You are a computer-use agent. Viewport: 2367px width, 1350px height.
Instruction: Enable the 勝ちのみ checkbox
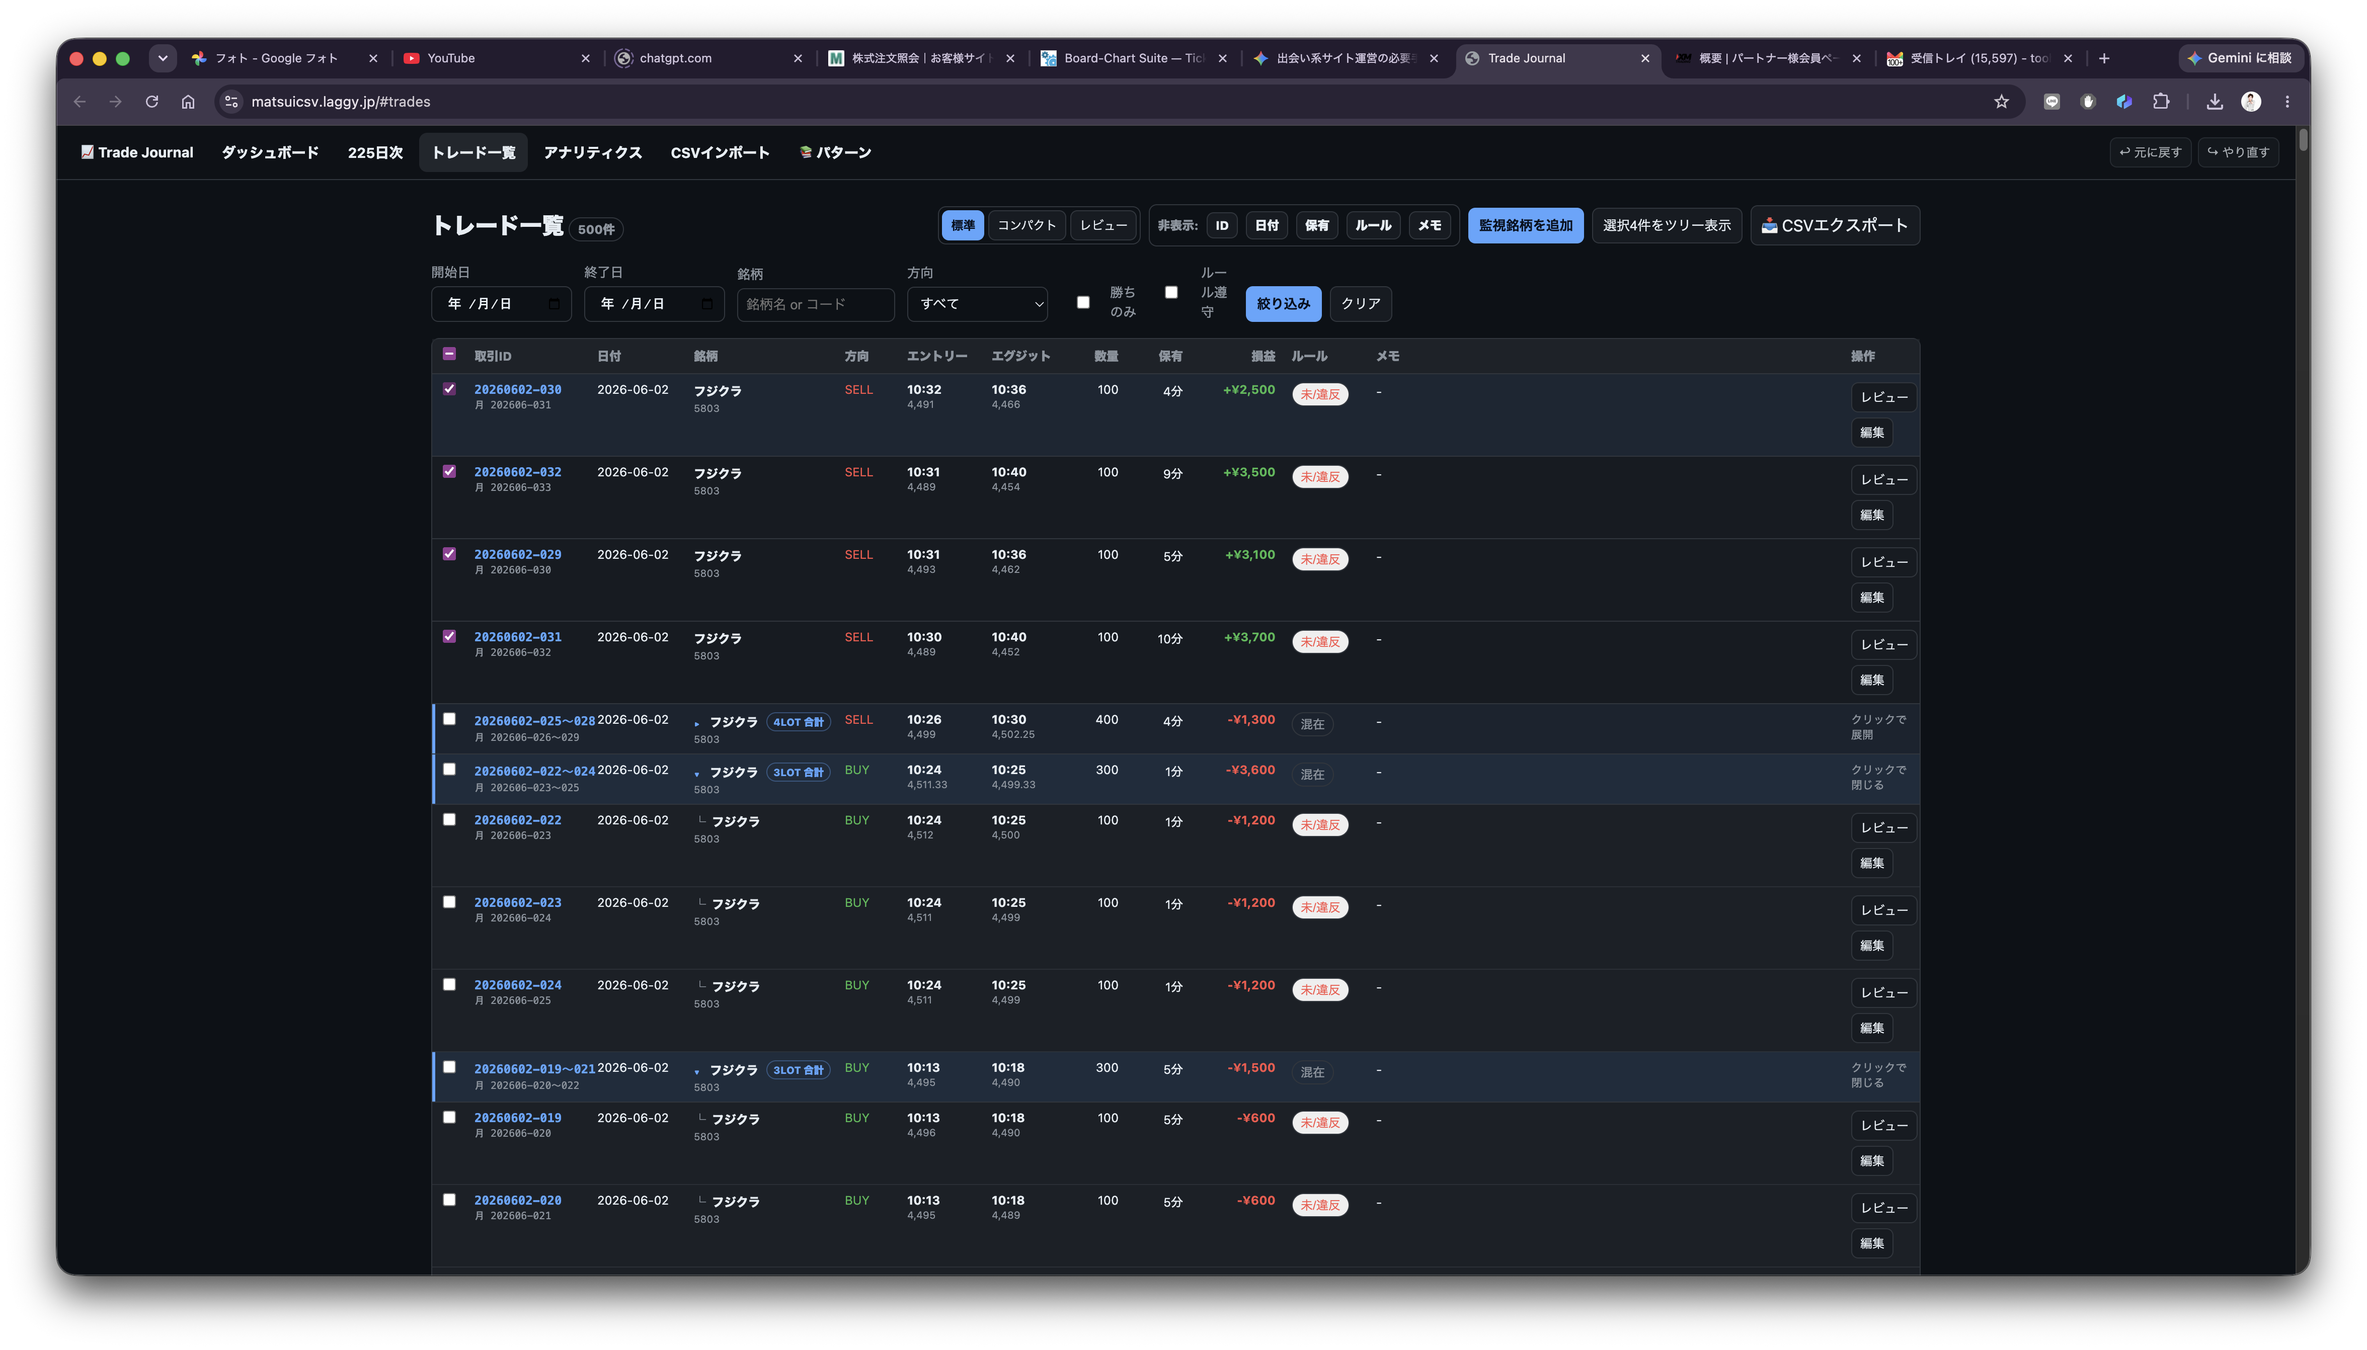(x=1082, y=302)
